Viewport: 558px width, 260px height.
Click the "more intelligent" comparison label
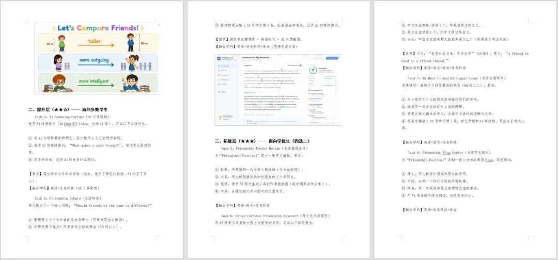pos(94,82)
